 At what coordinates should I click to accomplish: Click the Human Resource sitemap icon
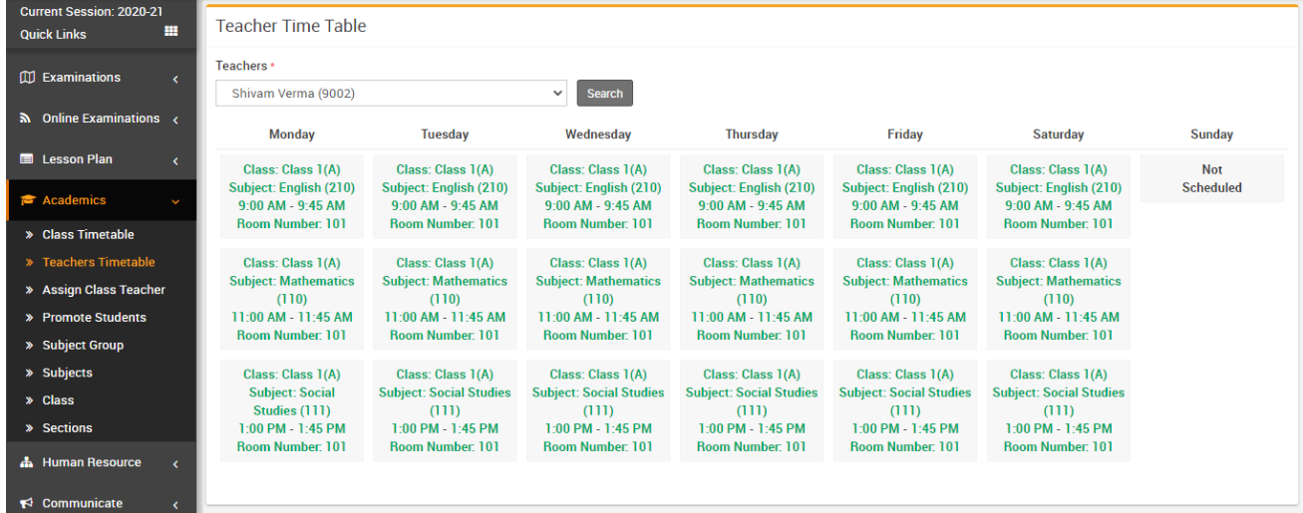tap(27, 463)
